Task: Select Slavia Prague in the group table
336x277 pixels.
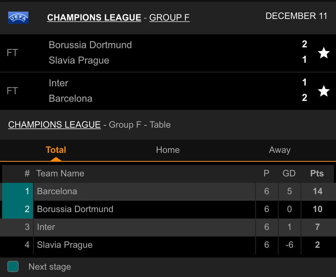Action: [65, 245]
